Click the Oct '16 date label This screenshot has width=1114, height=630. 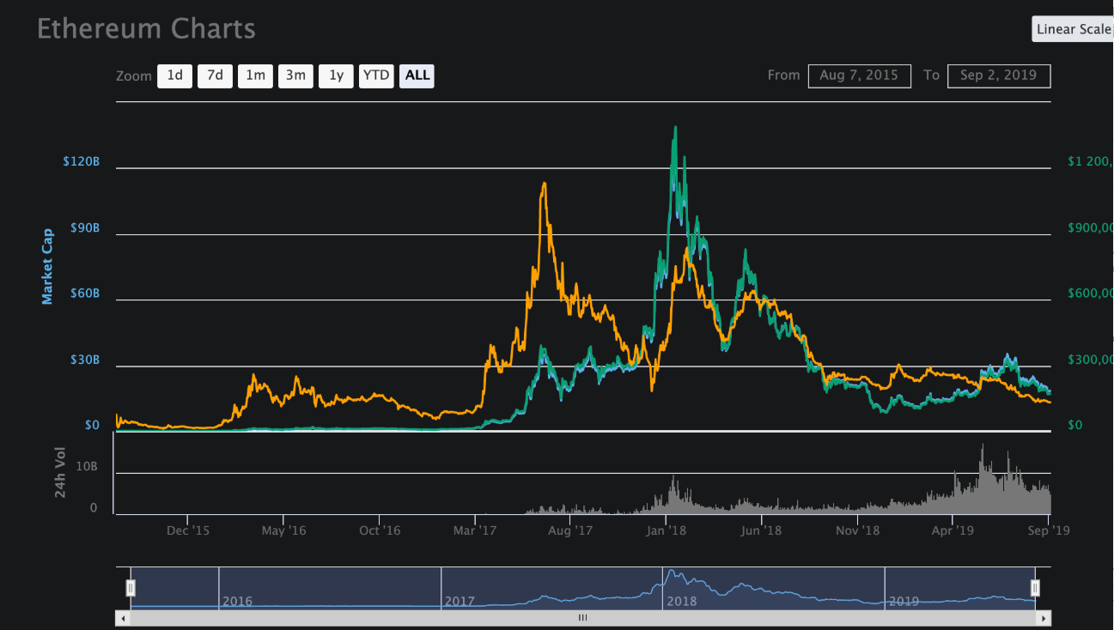(380, 530)
